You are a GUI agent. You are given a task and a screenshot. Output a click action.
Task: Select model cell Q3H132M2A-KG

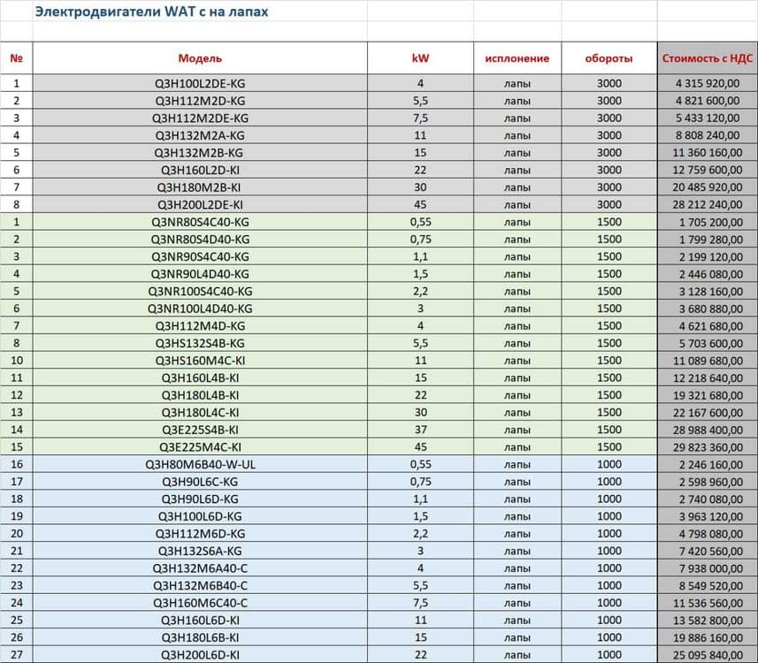point(200,135)
